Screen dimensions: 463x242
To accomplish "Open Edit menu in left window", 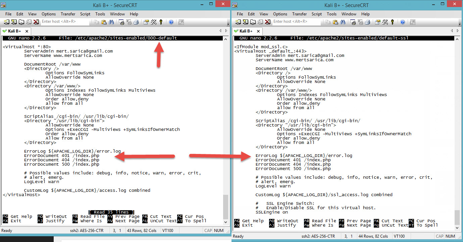I will pyautogui.click(x=20, y=14).
